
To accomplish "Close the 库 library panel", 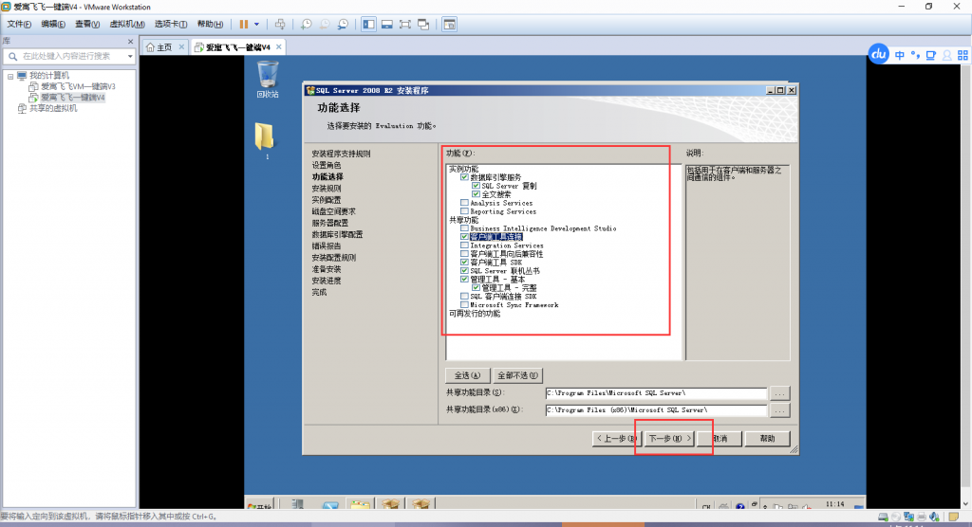I will coord(130,42).
